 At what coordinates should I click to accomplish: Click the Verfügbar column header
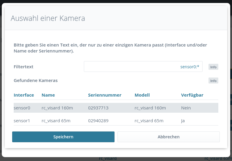[x=192, y=95]
